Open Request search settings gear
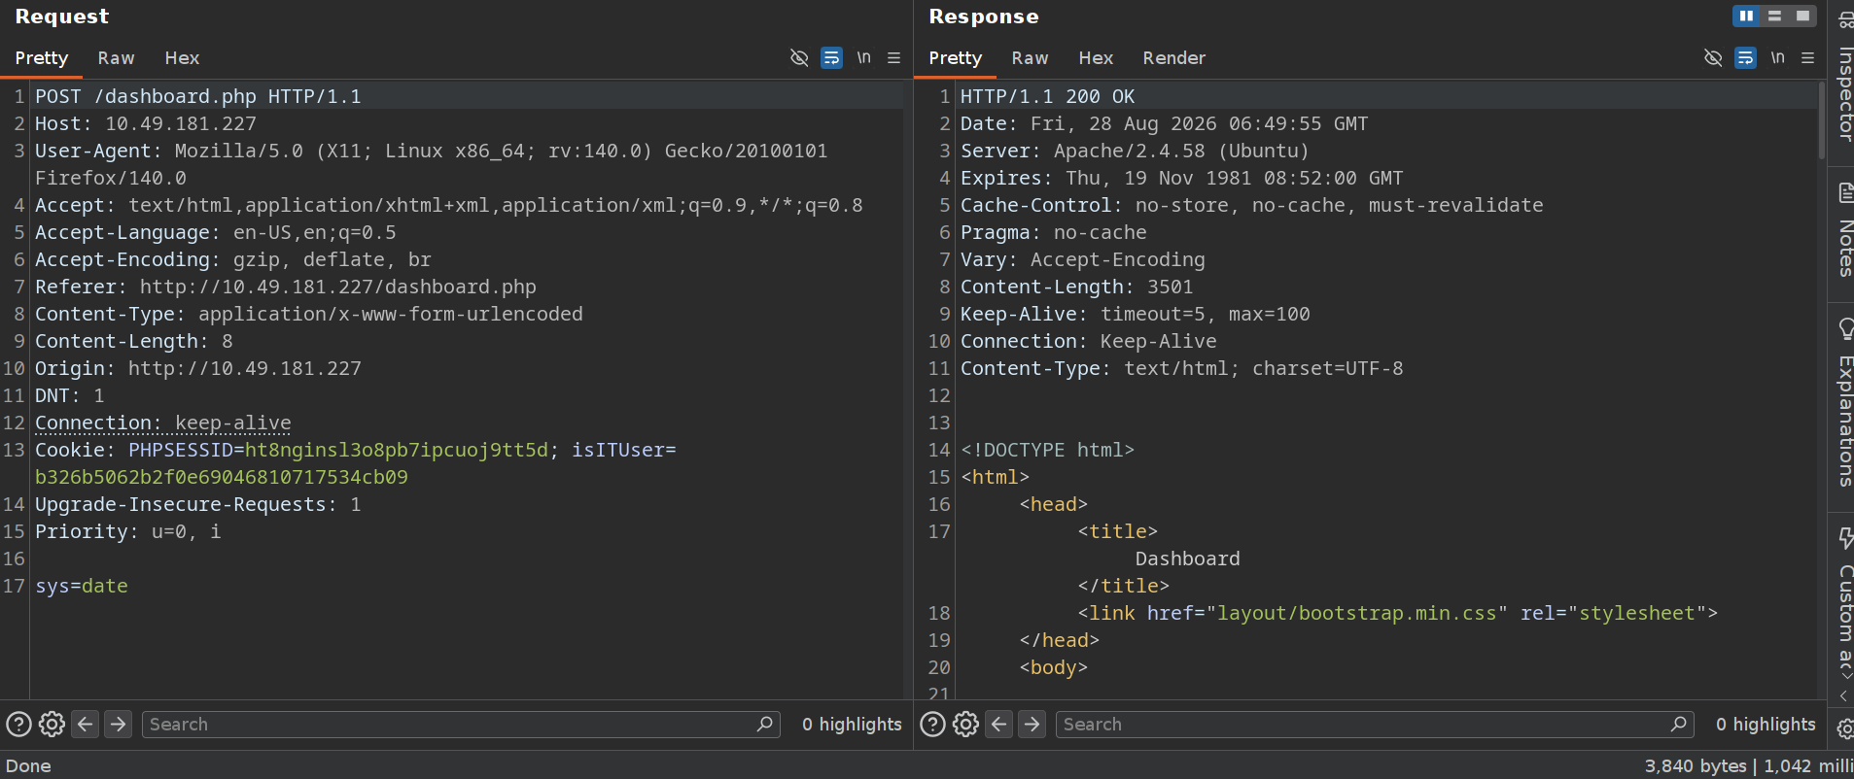 tap(52, 725)
